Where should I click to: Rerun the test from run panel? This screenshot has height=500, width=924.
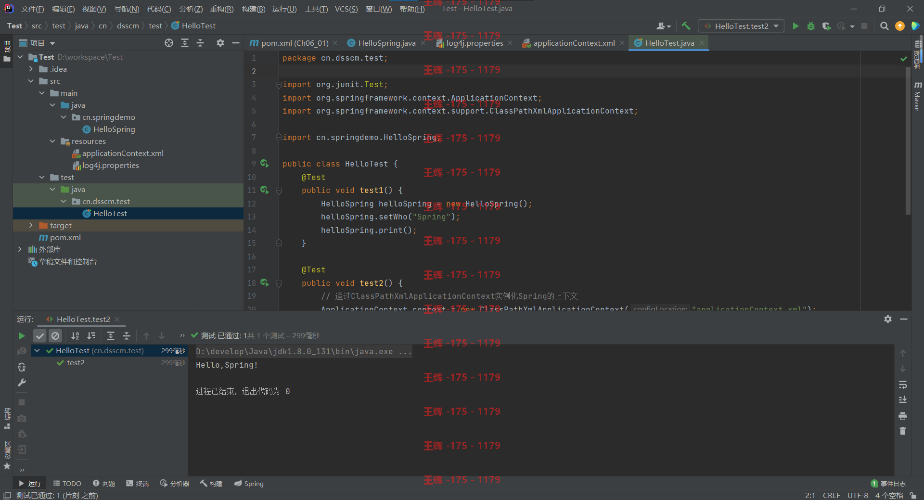(x=22, y=336)
